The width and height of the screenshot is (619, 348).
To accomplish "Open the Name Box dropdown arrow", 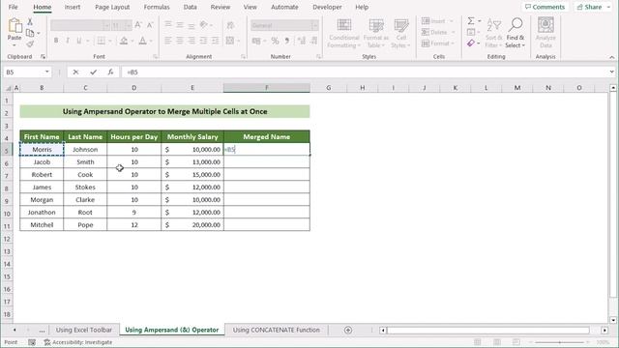I will click(47, 72).
